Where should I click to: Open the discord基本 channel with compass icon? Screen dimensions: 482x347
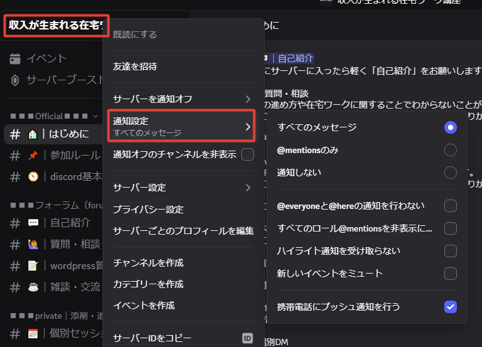click(x=63, y=176)
